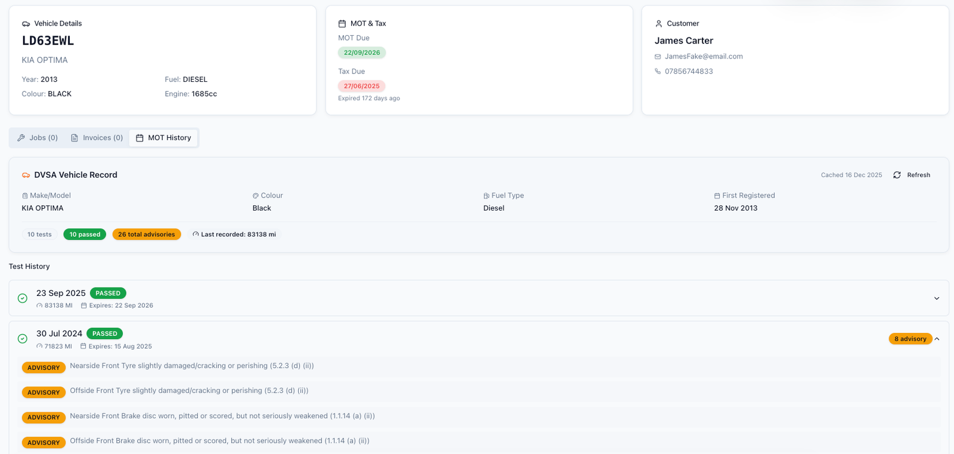
Task: Select the MOT History tab
Action: 163,138
